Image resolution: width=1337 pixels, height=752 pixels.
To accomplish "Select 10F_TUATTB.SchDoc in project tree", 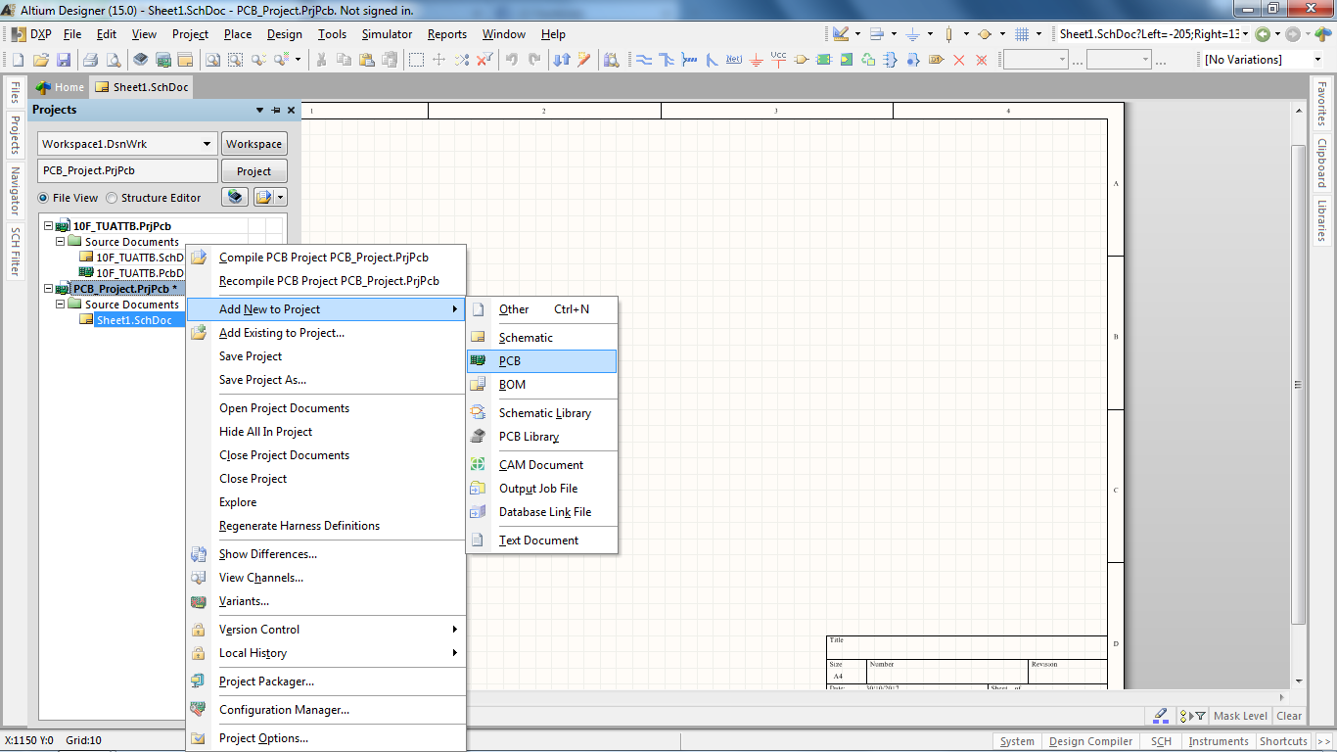I will (x=139, y=258).
